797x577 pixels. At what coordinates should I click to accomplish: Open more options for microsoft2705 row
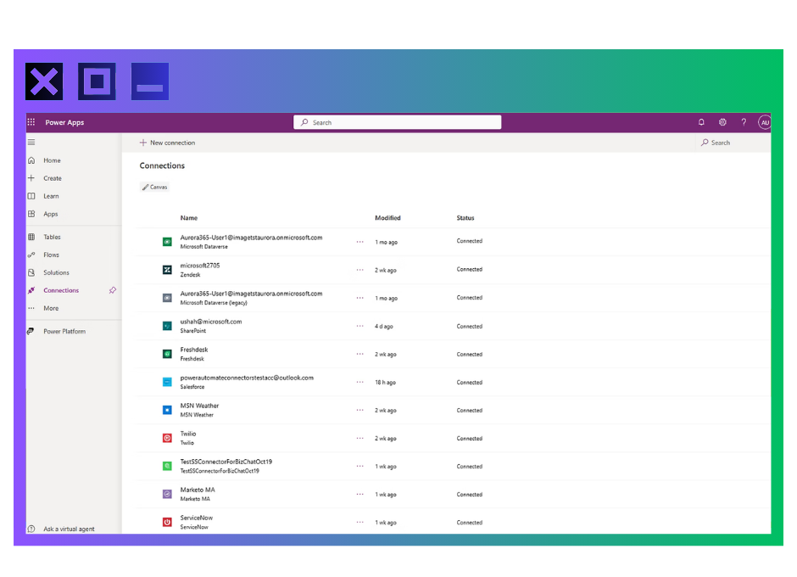(x=359, y=270)
